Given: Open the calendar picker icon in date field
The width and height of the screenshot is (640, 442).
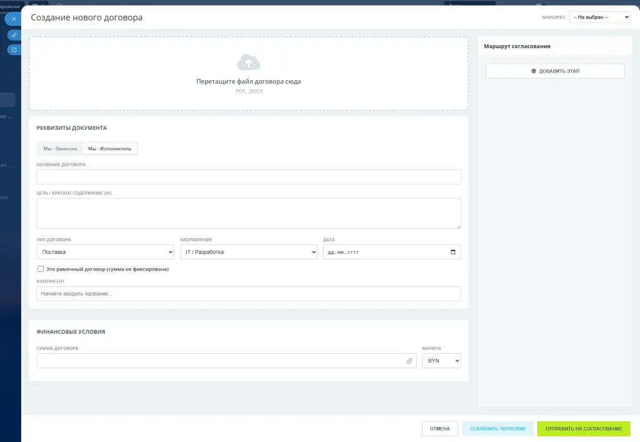Looking at the screenshot, I should click(x=453, y=252).
